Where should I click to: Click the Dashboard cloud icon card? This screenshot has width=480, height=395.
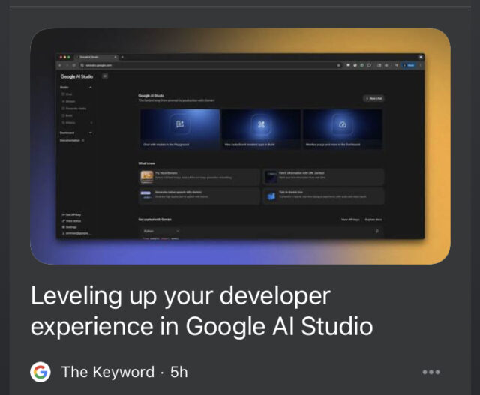tap(342, 124)
